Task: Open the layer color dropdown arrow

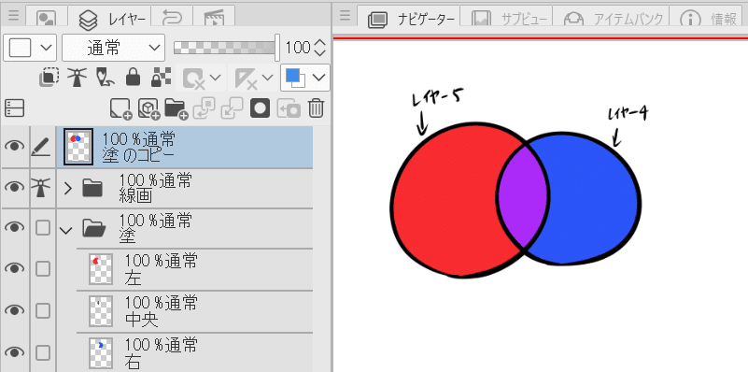Action: tap(319, 78)
